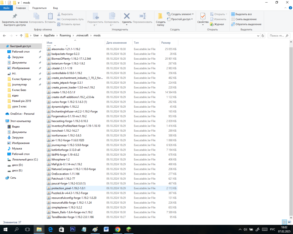
Task: Select the create-1.19.2-0.5.1.f jar file
Action: tap(112, 92)
